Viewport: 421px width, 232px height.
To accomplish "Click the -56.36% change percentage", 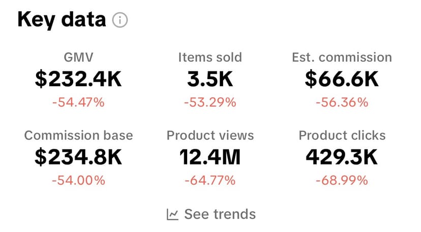I will 342,102.
